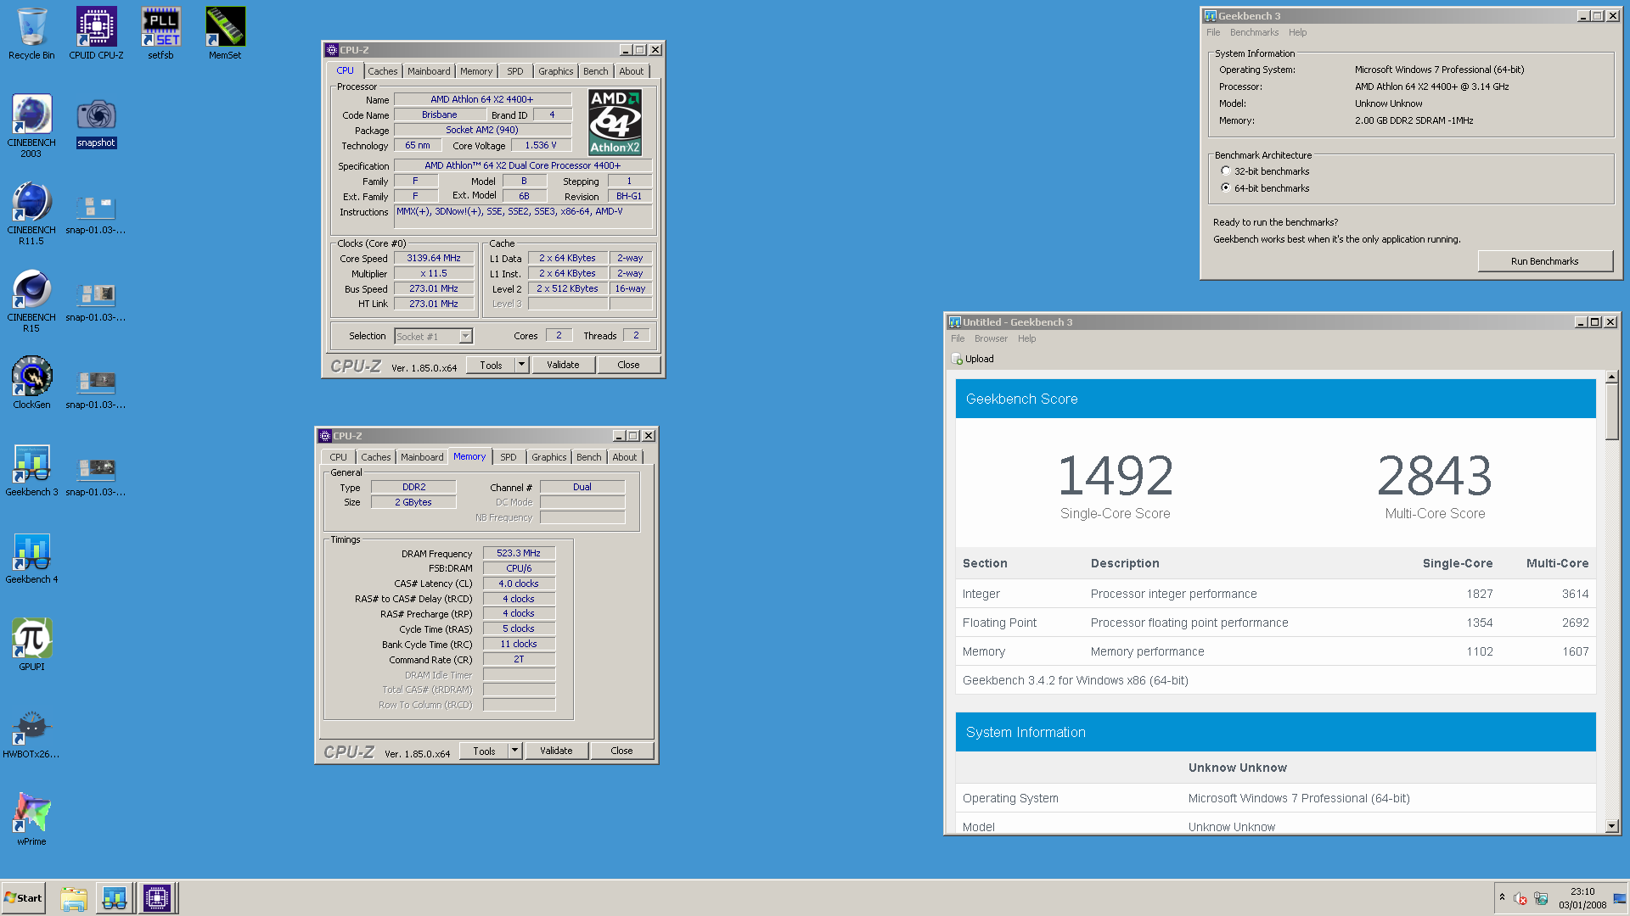The height and width of the screenshot is (916, 1630).
Task: Open the Geekbench 3 desktop icon
Action: (31, 470)
